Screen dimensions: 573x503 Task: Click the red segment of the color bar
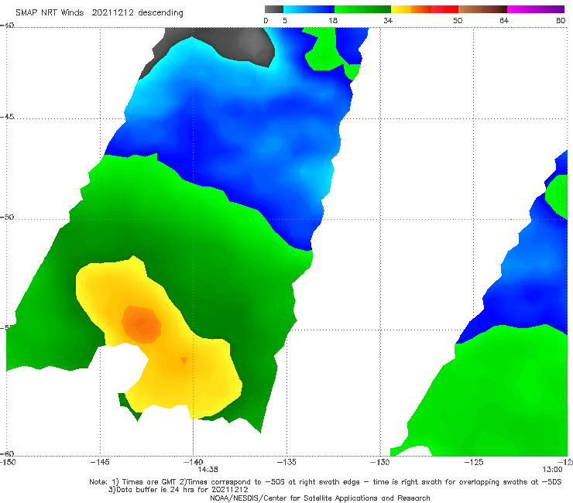coord(444,9)
